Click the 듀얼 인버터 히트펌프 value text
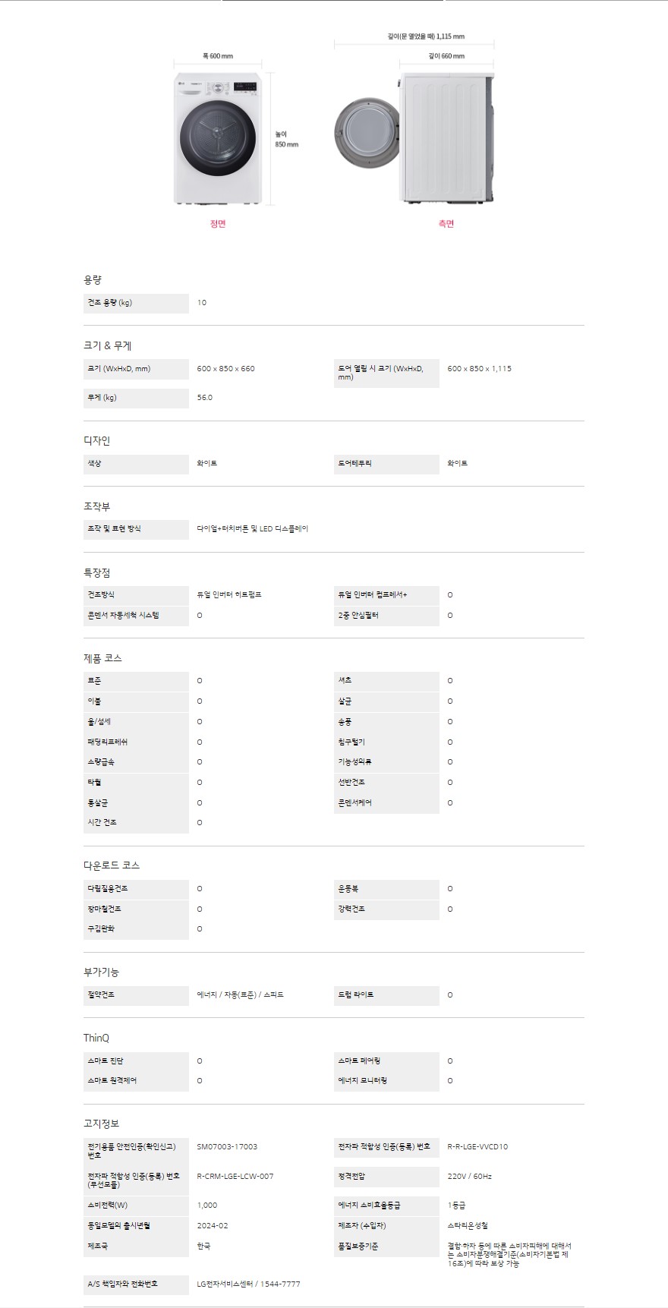This screenshot has width=668, height=1308. pos(229,595)
